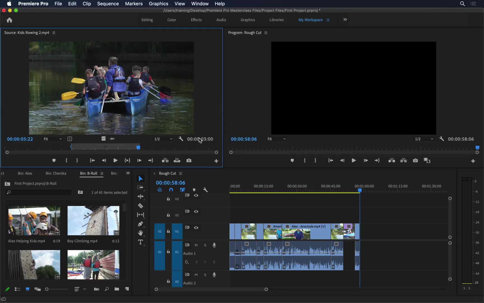Open Program playback resolution 1/2 dropdown
Screen dimensions: 484x303
click(424, 139)
